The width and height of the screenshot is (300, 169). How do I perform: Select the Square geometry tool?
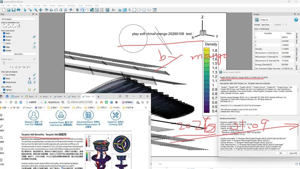click(134, 10)
